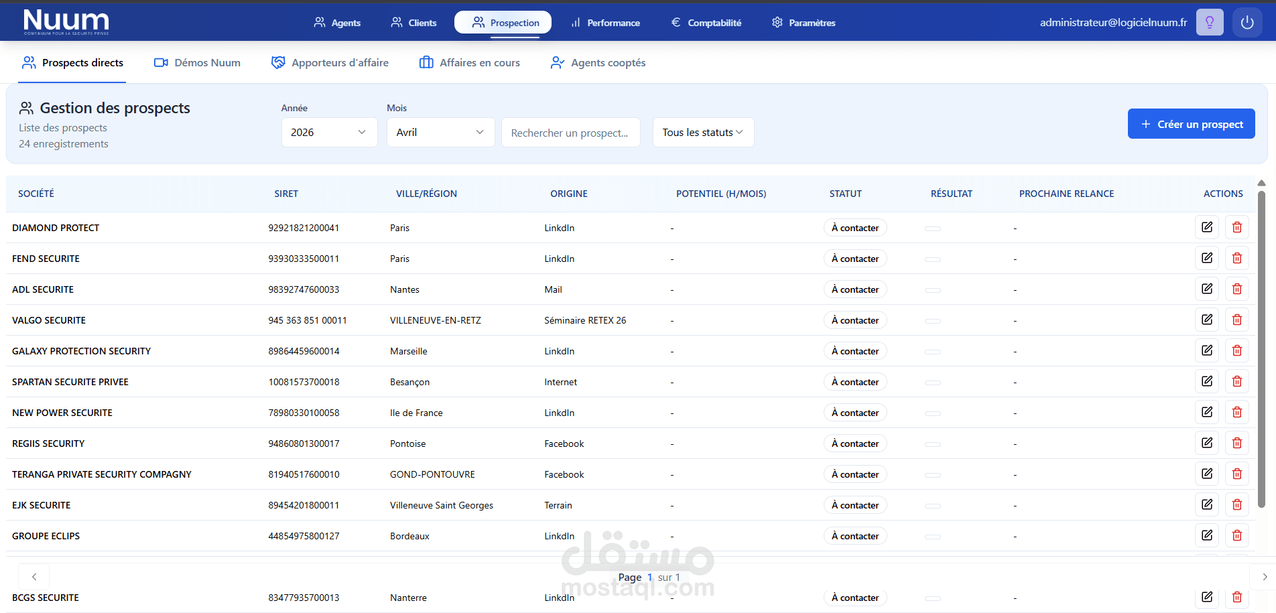Click the result indicator for FEND SECURITE
This screenshot has width=1276, height=613.
coord(933,259)
